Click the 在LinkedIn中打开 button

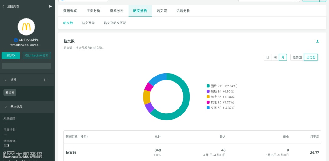37,55
